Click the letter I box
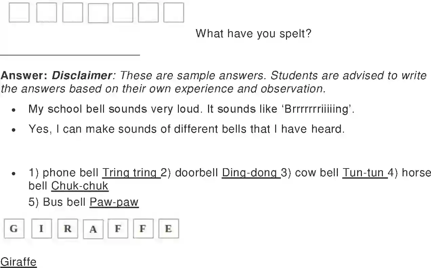The image size is (431, 268). [41, 229]
